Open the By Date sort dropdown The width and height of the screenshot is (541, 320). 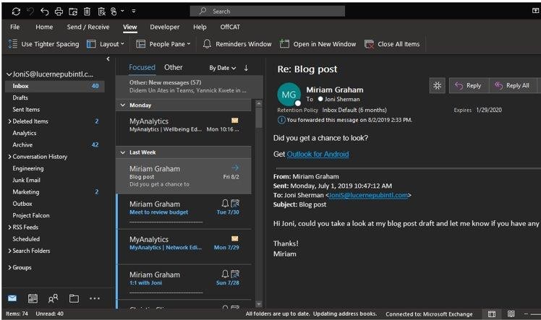coord(222,68)
